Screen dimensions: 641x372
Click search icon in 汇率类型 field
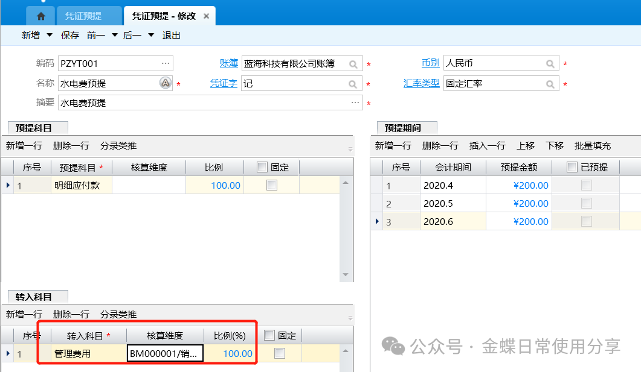550,84
